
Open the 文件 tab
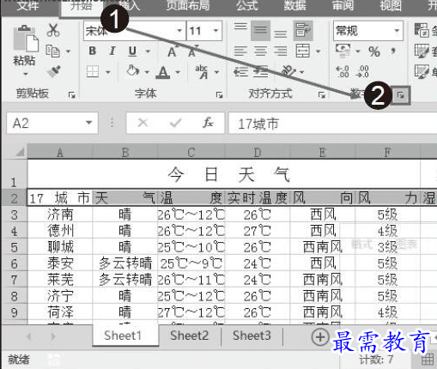(27, 5)
